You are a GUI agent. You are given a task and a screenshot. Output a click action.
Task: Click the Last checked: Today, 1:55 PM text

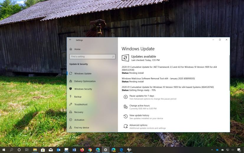click(145, 60)
